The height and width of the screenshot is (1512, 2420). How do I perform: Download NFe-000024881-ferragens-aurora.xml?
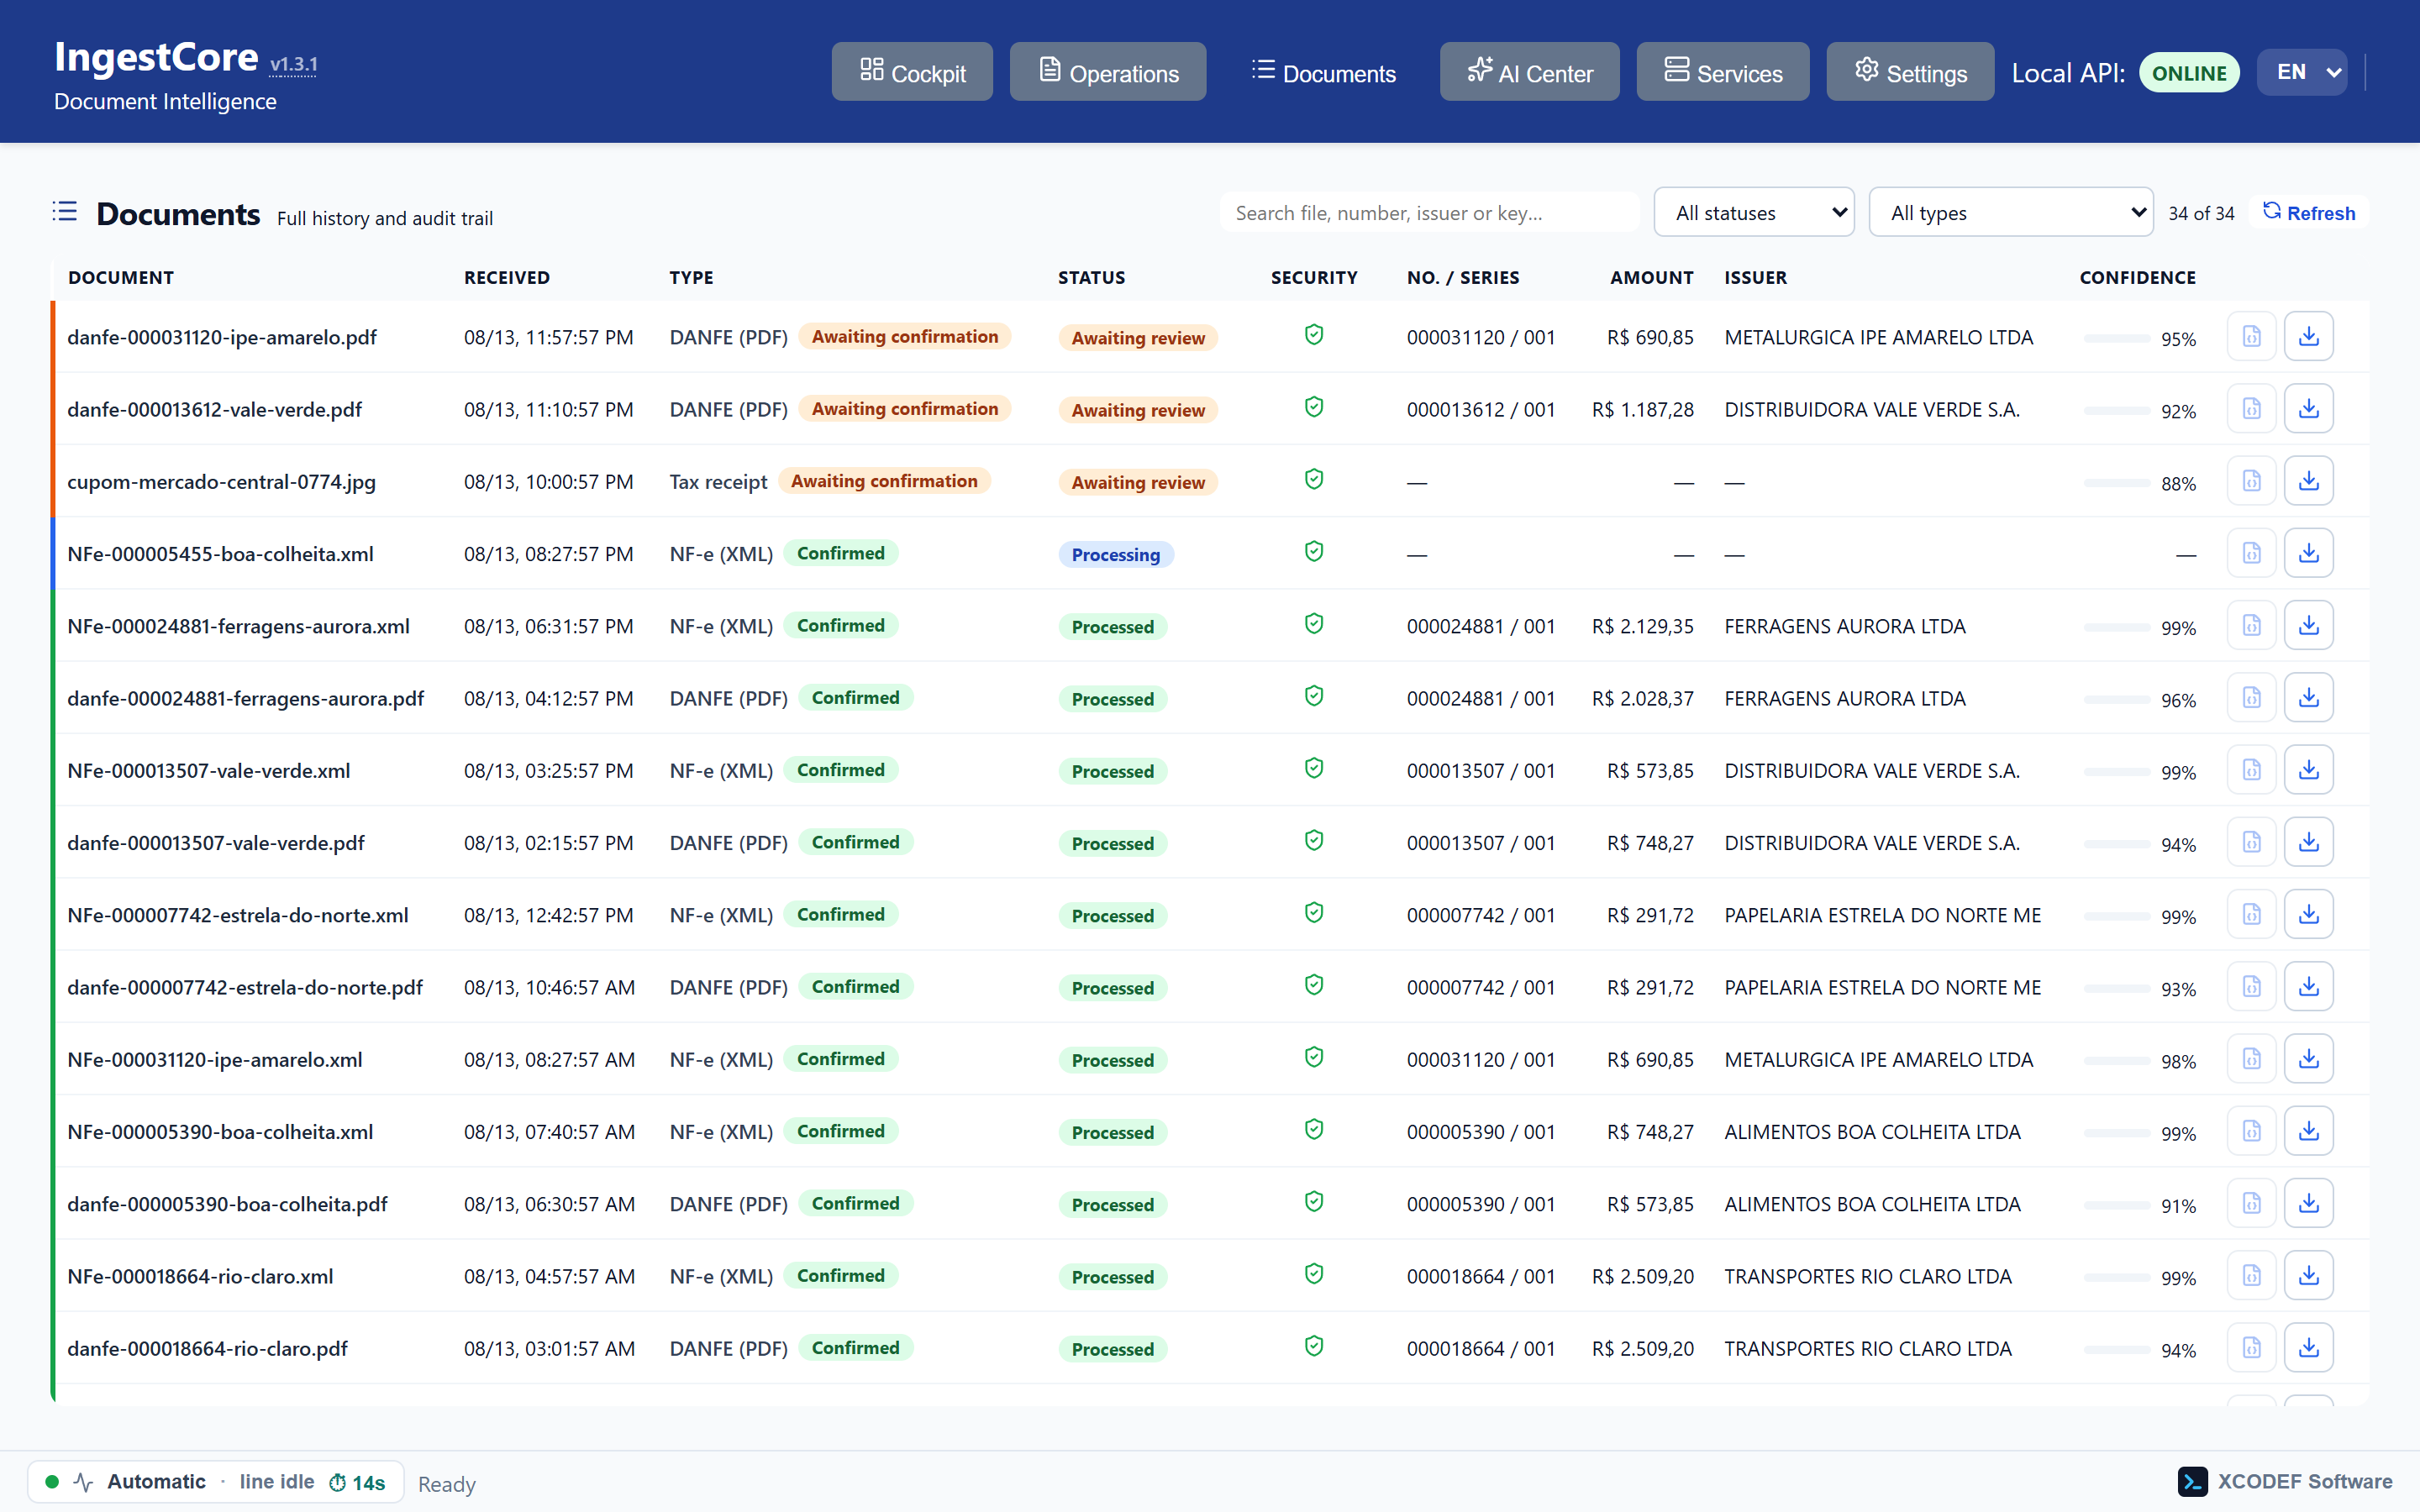click(x=2308, y=626)
